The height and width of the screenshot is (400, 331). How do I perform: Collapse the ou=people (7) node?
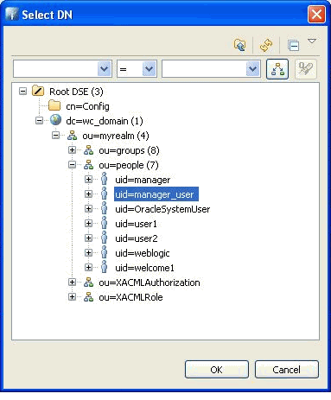click(72, 165)
